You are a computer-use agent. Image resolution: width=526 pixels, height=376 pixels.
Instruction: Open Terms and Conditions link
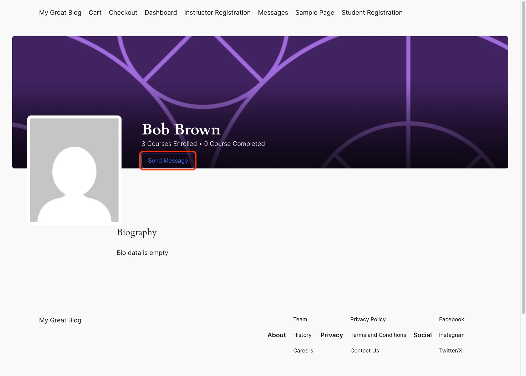pos(378,335)
